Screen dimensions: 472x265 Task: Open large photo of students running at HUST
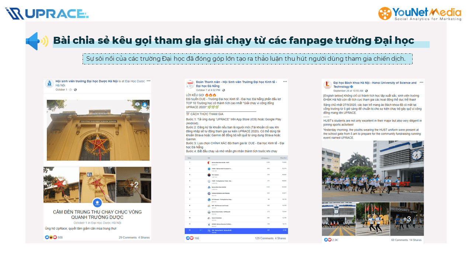tap(373, 171)
